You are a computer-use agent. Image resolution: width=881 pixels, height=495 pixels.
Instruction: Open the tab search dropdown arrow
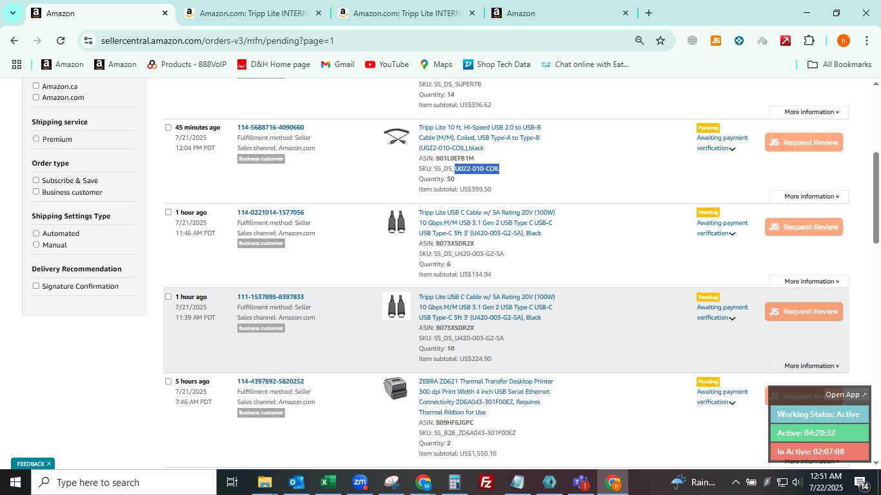click(x=12, y=13)
